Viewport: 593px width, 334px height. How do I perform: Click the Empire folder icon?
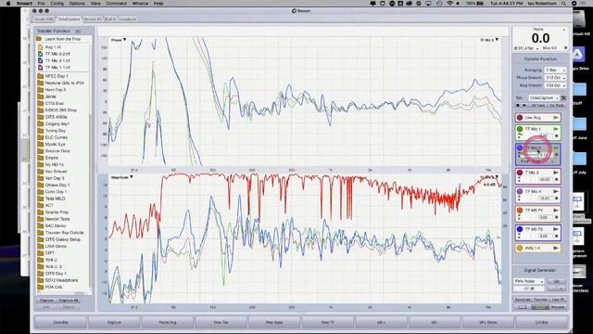coord(41,158)
